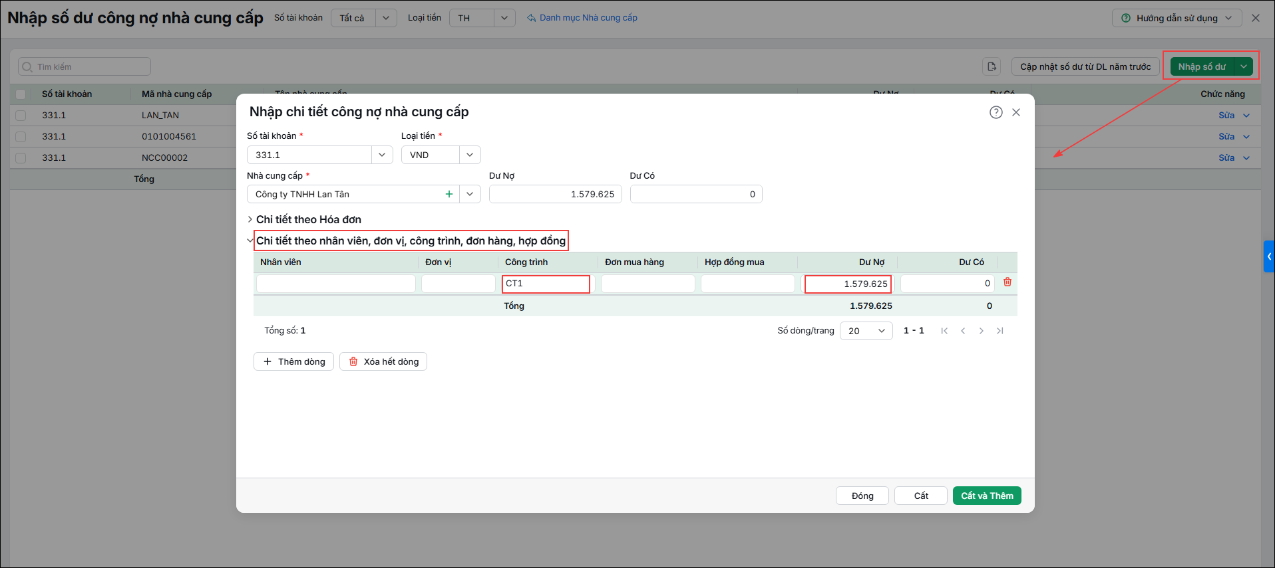The width and height of the screenshot is (1275, 568).
Task: Tick the checkbox for LAN_TAN row
Action: [x=21, y=116]
